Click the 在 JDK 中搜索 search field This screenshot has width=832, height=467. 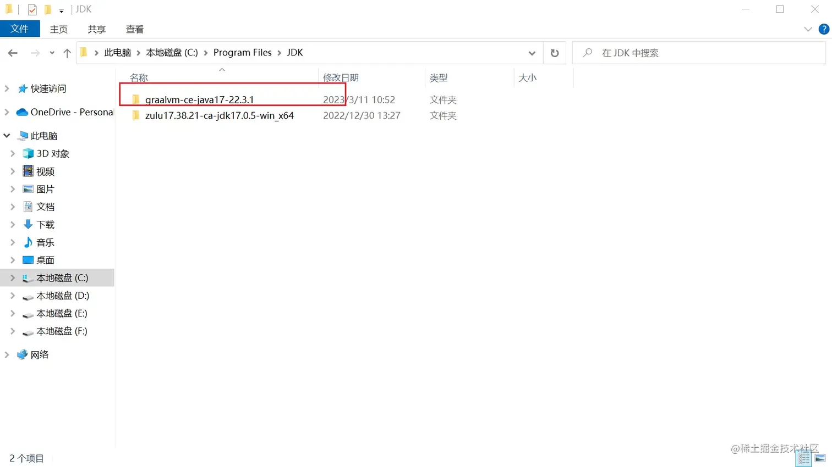click(699, 53)
